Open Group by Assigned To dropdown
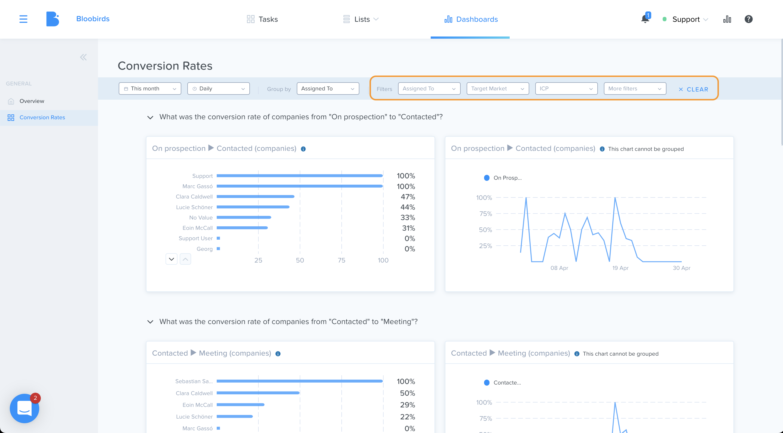This screenshot has width=783, height=433. (x=328, y=89)
